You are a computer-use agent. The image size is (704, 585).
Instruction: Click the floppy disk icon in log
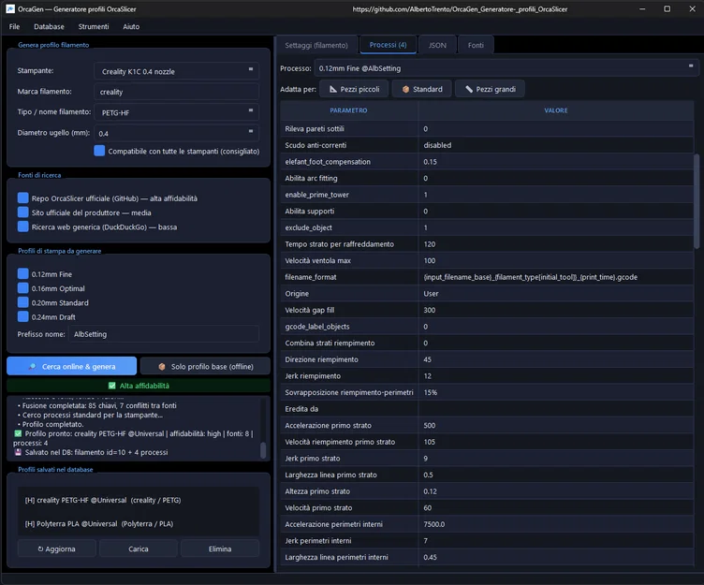(18, 452)
